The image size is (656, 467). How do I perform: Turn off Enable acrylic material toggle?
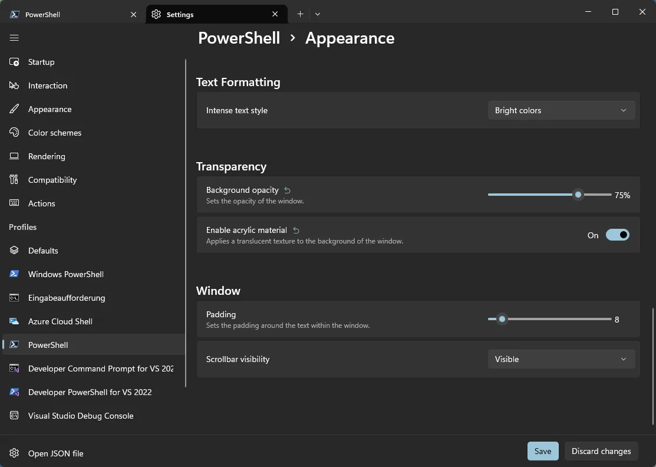(x=617, y=235)
